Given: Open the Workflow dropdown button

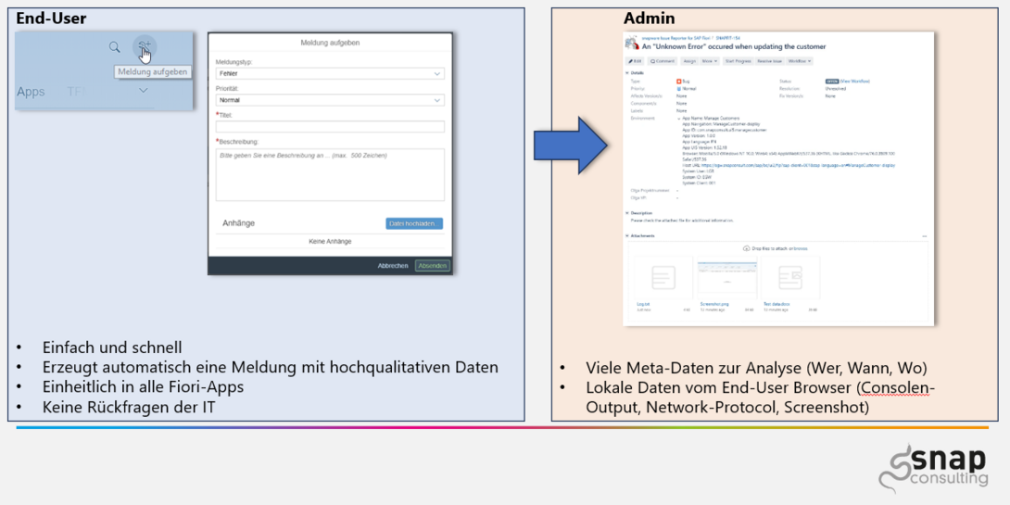Looking at the screenshot, I should (800, 61).
